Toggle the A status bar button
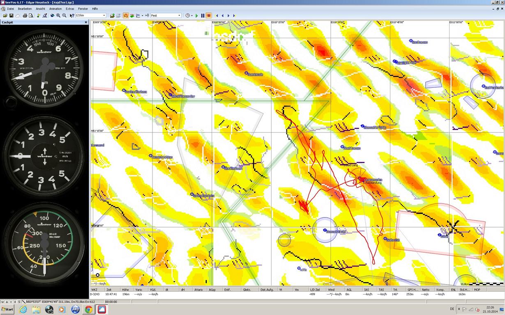The height and width of the screenshot is (315, 505). coord(7,302)
